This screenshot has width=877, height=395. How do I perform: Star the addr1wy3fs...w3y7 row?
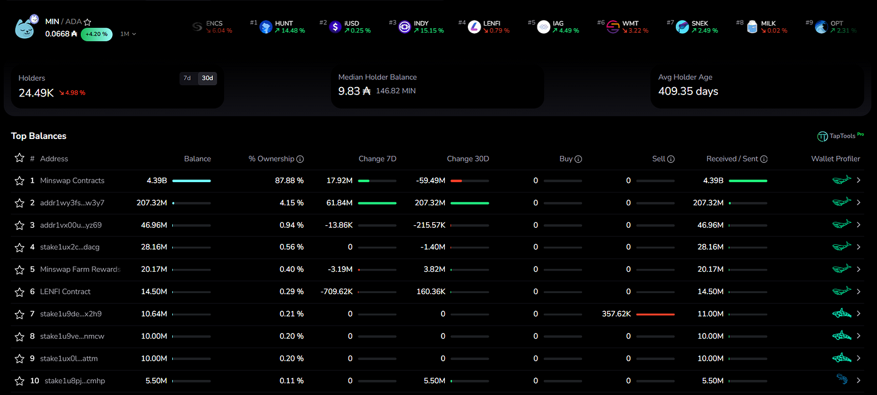point(19,203)
